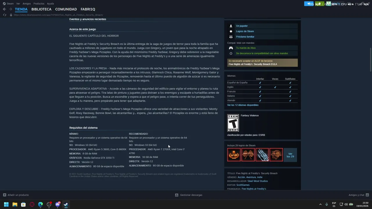Switch to the BIBLIOTECA tab

(x=41, y=9)
